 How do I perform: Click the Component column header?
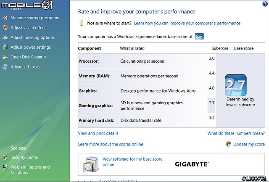[90, 48]
